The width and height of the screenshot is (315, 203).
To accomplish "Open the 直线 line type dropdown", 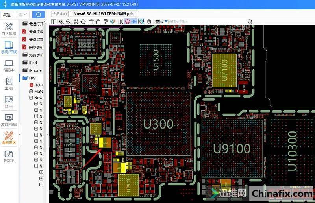I will 166,22.
